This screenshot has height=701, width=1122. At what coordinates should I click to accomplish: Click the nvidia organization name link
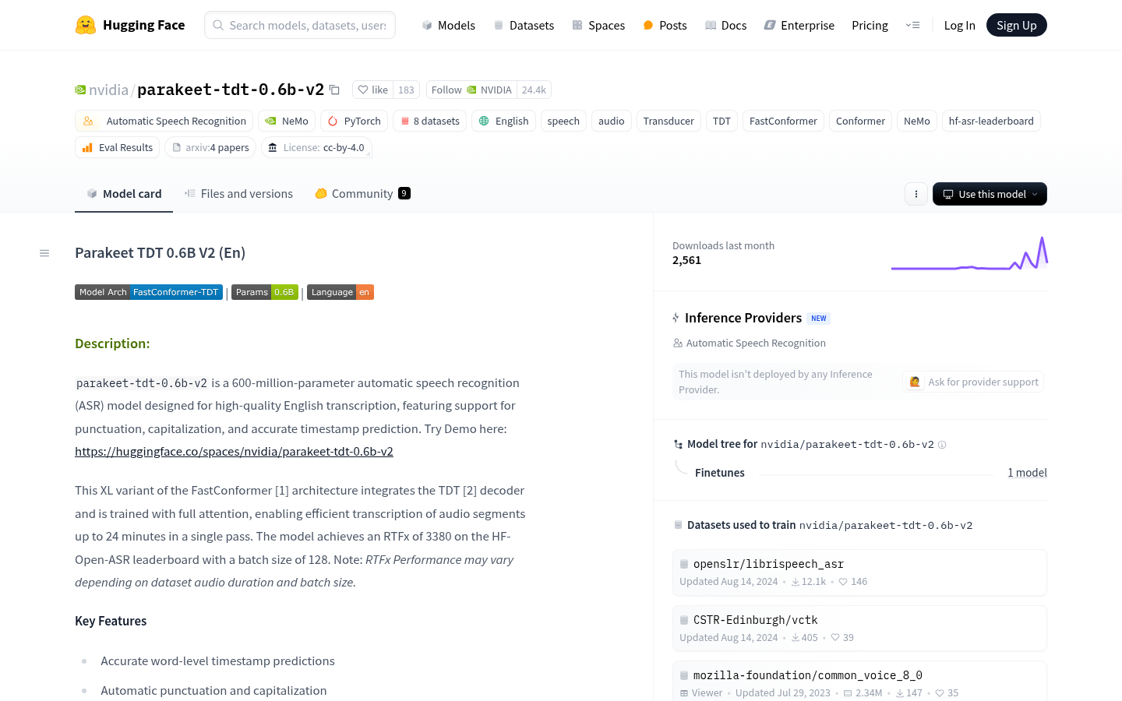(108, 90)
